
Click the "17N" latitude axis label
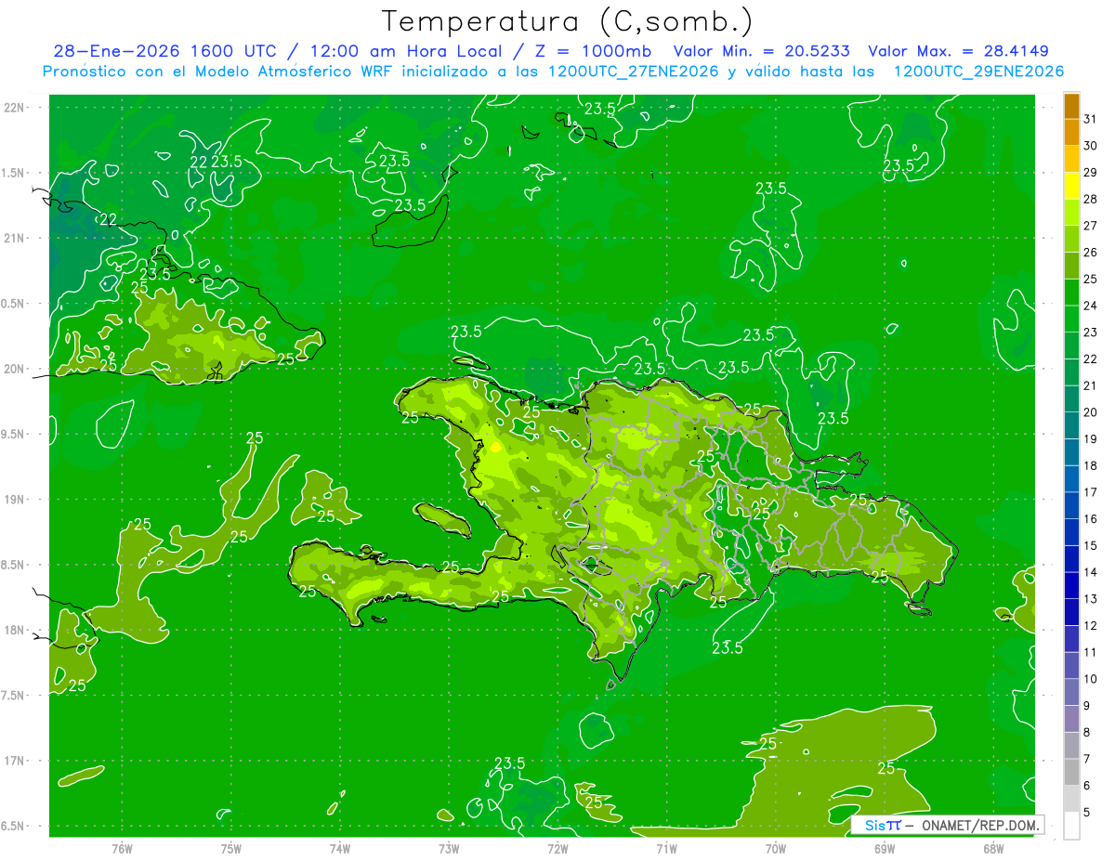(14, 762)
